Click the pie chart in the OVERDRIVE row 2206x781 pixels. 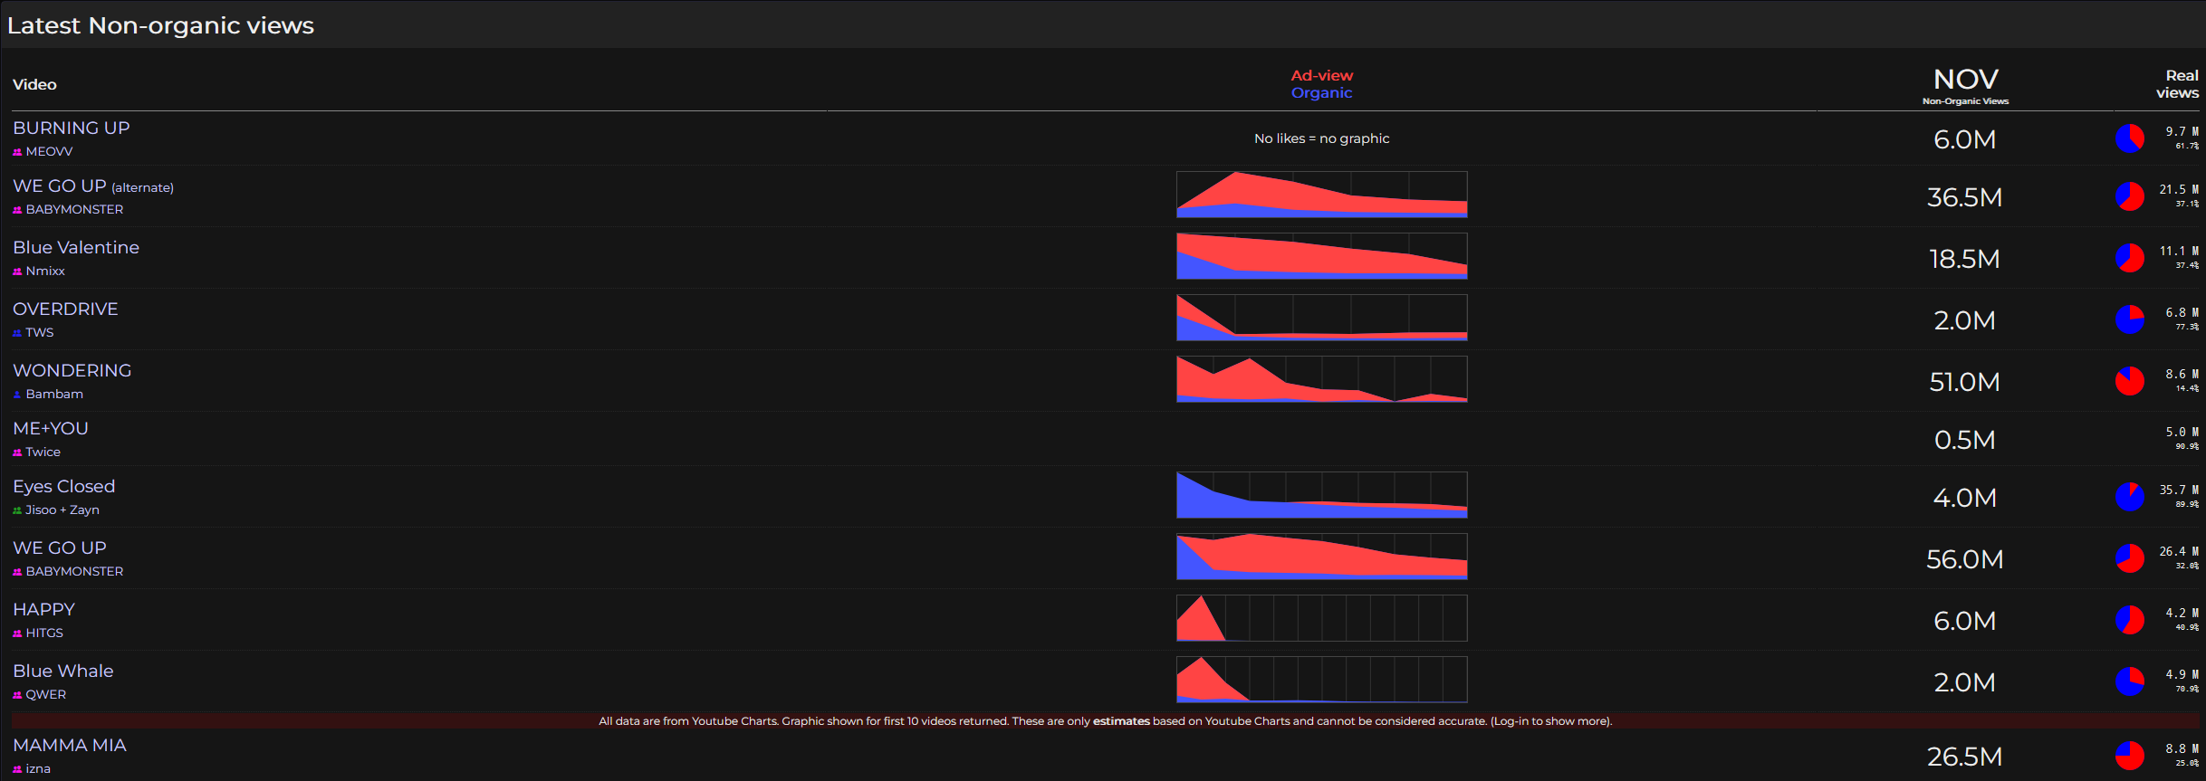(2130, 319)
